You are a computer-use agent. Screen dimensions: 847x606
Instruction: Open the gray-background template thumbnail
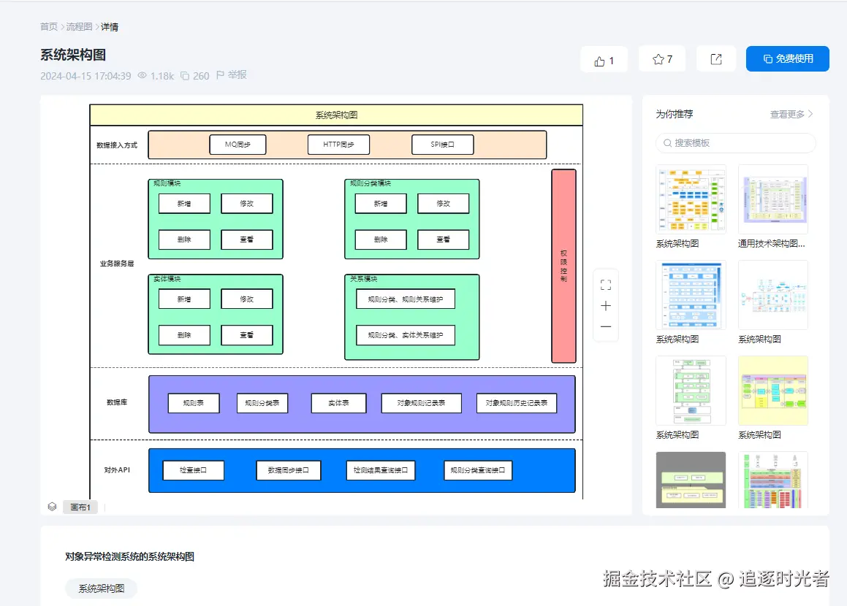pyautogui.click(x=691, y=480)
